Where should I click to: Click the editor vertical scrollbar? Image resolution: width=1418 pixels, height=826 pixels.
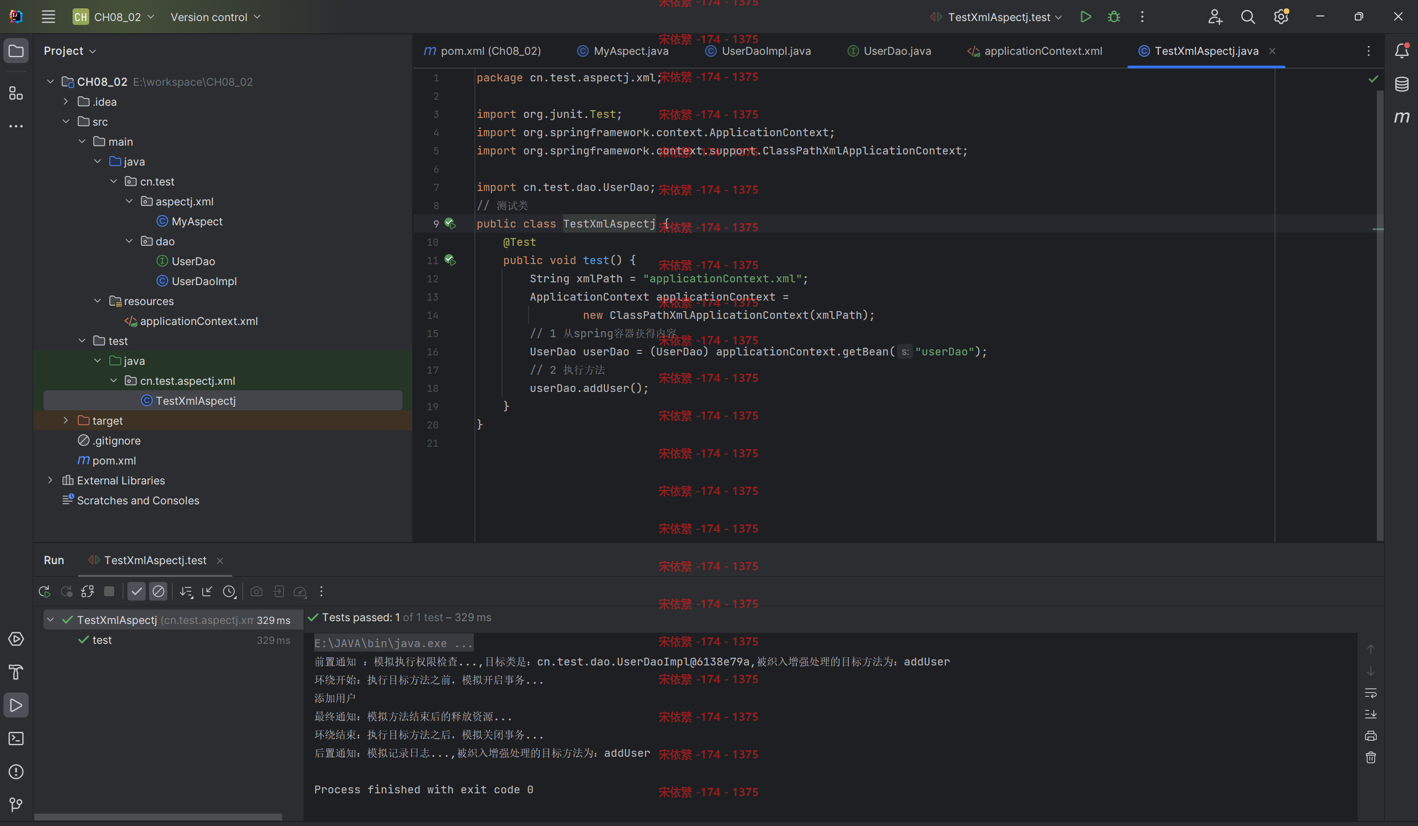[1380, 315]
